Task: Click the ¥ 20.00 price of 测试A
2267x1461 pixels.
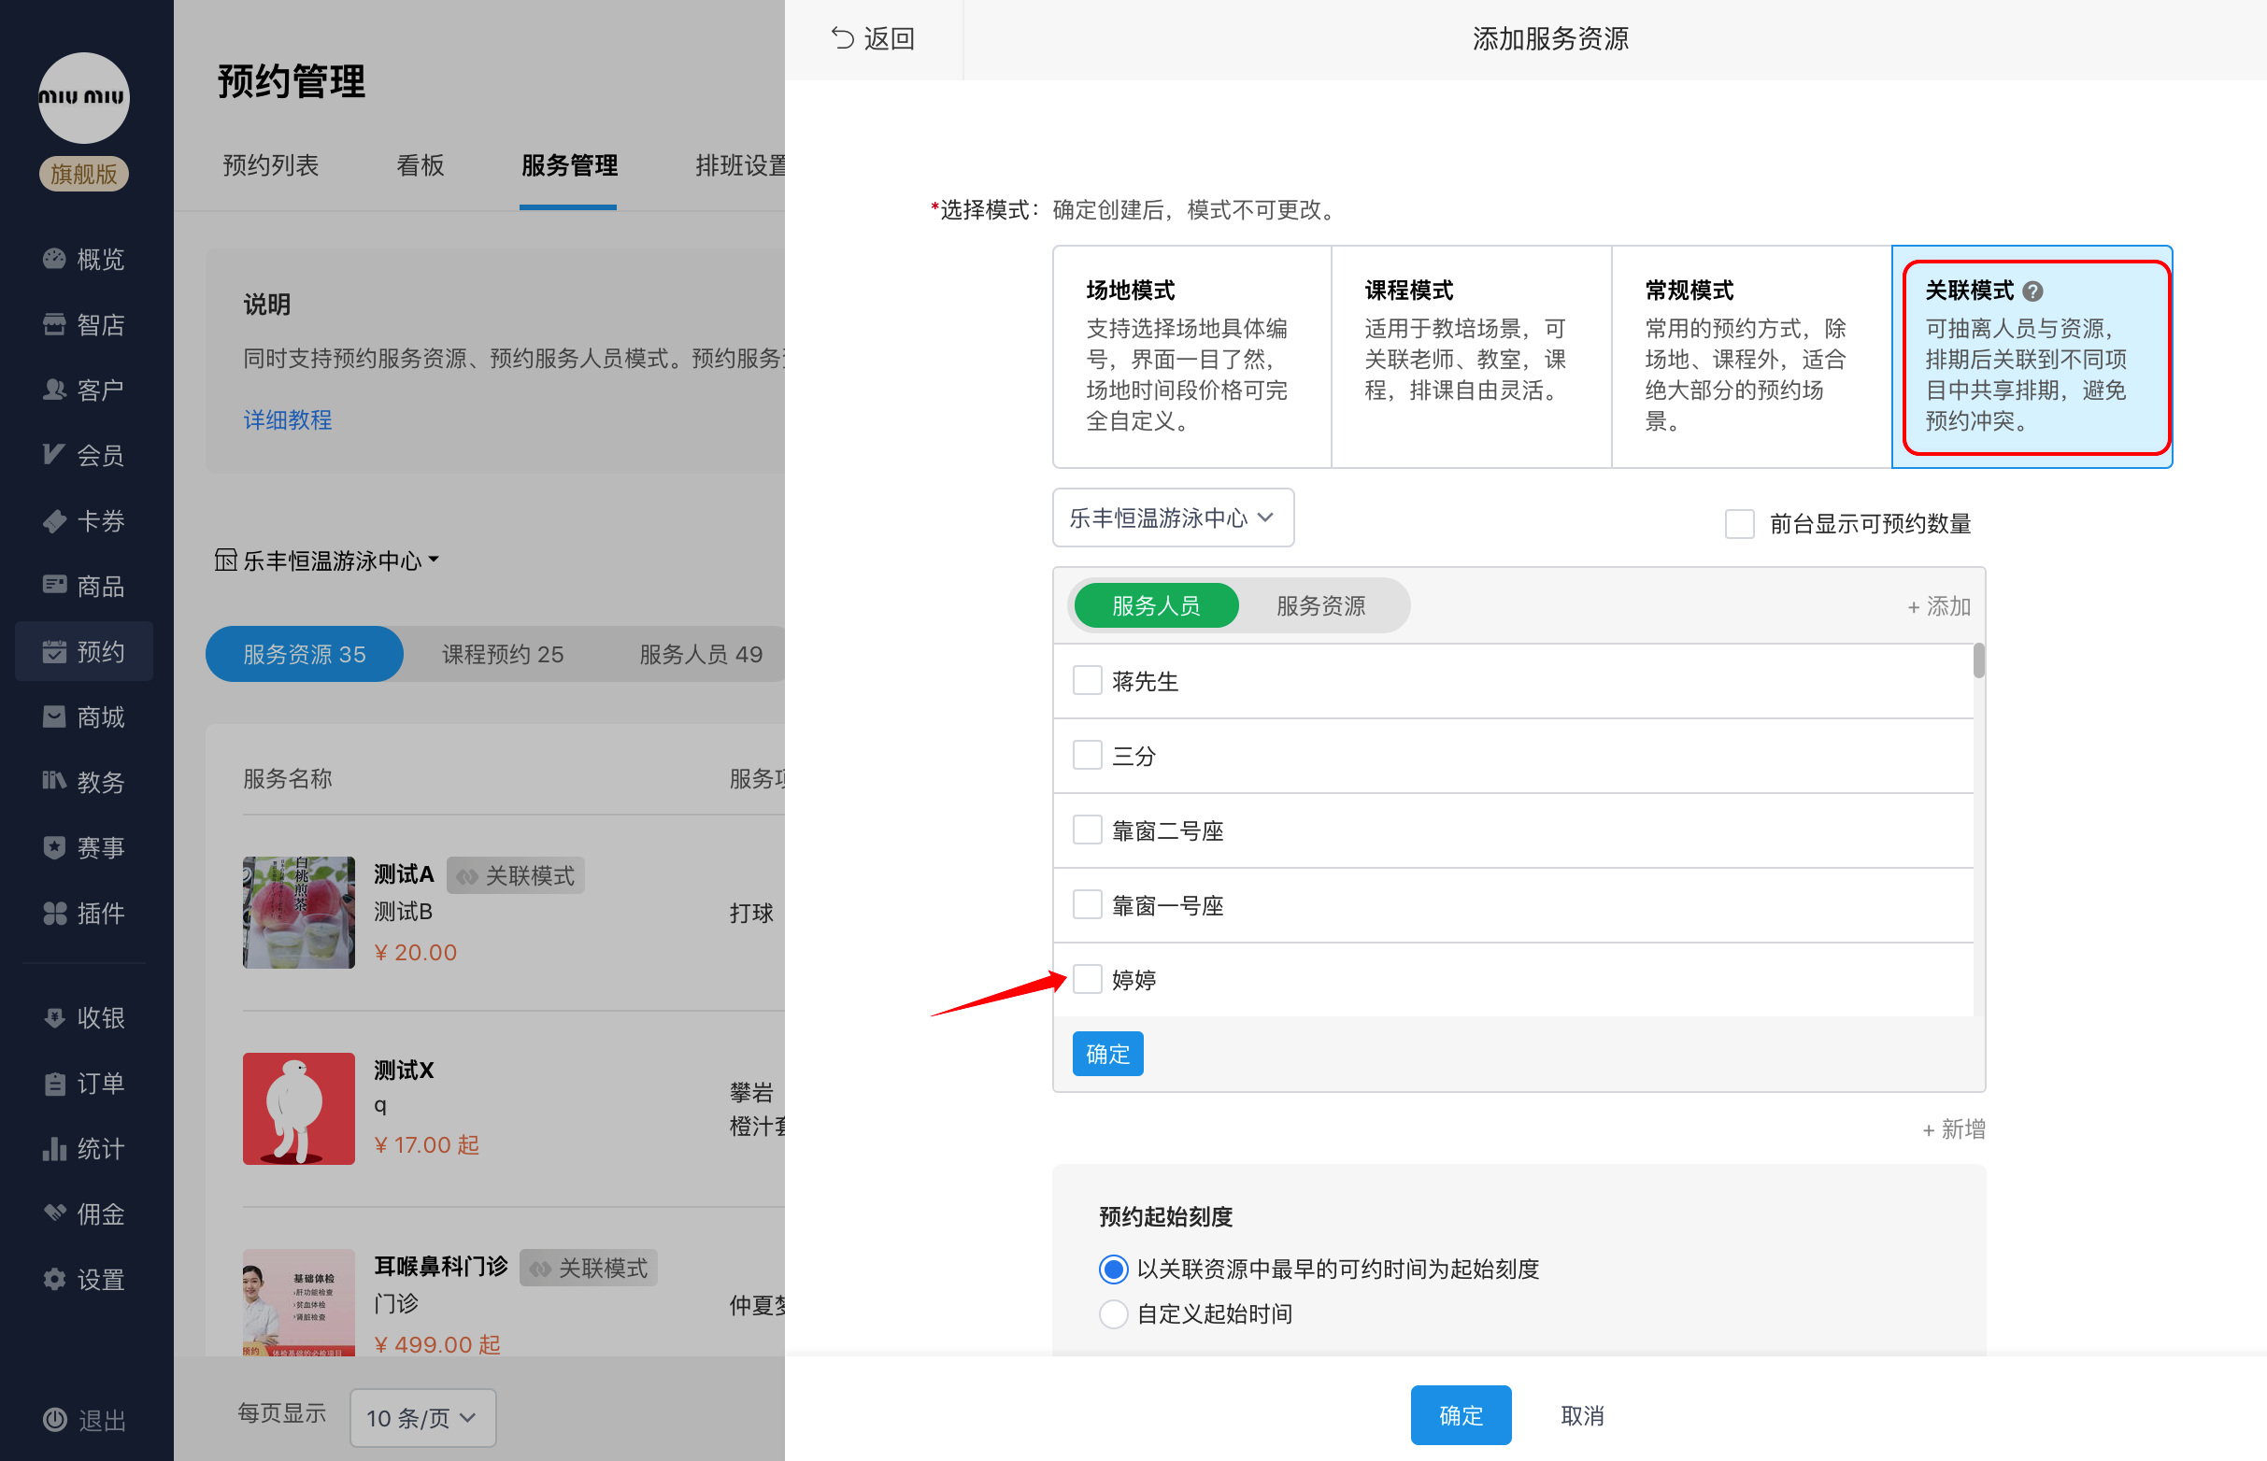Action: pos(416,952)
